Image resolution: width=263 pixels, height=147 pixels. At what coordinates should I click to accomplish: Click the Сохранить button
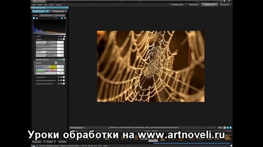point(37,142)
